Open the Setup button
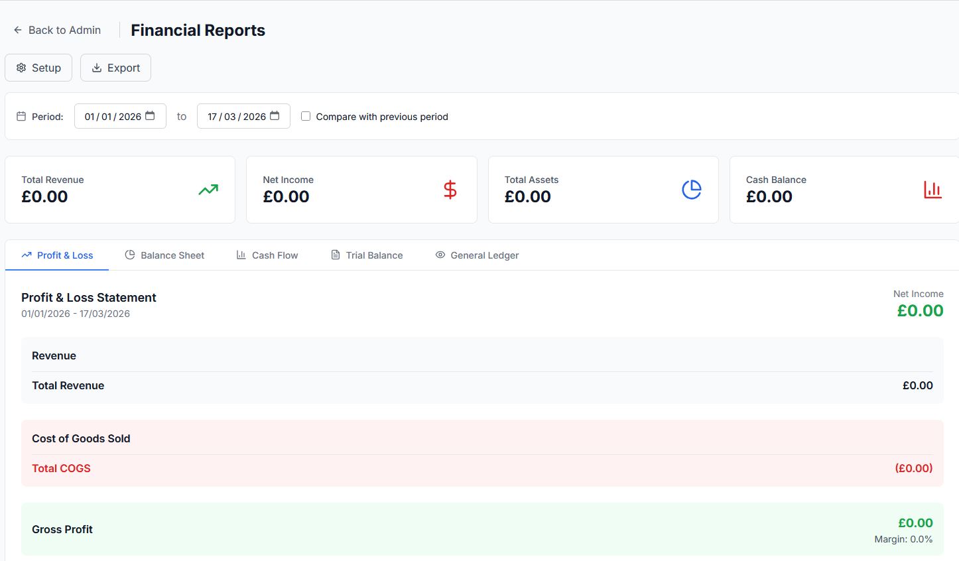The height and width of the screenshot is (561, 959). coord(38,68)
